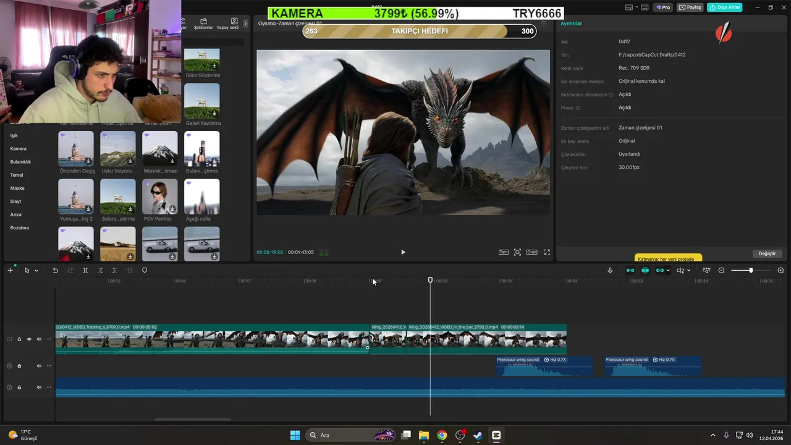Screen dimensions: 791x445
Task: Open the selection tool dropdown arrow
Action: tap(36, 271)
